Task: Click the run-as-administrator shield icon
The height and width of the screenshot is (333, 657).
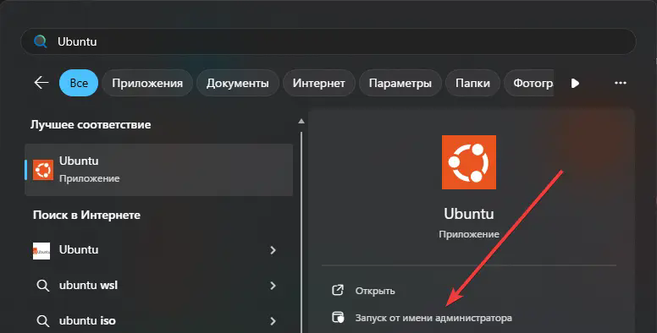Action: pyautogui.click(x=338, y=317)
